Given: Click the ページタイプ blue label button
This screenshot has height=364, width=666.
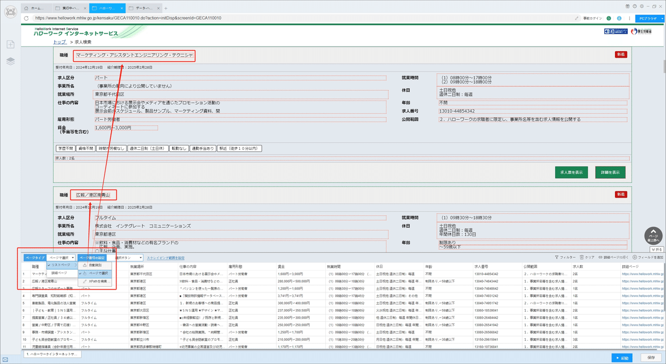Looking at the screenshot, I should 34,258.
